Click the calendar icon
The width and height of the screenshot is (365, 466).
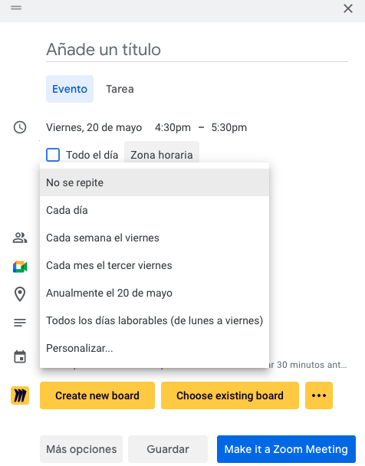click(x=20, y=356)
